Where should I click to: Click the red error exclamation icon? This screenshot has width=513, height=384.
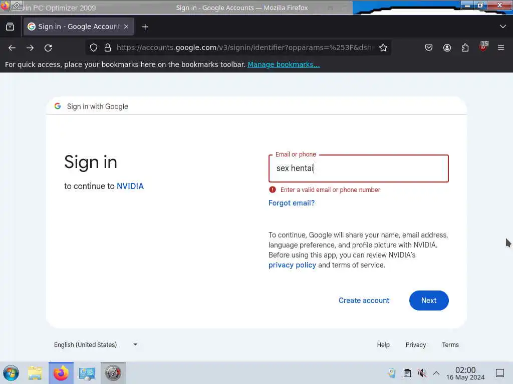[272, 189]
